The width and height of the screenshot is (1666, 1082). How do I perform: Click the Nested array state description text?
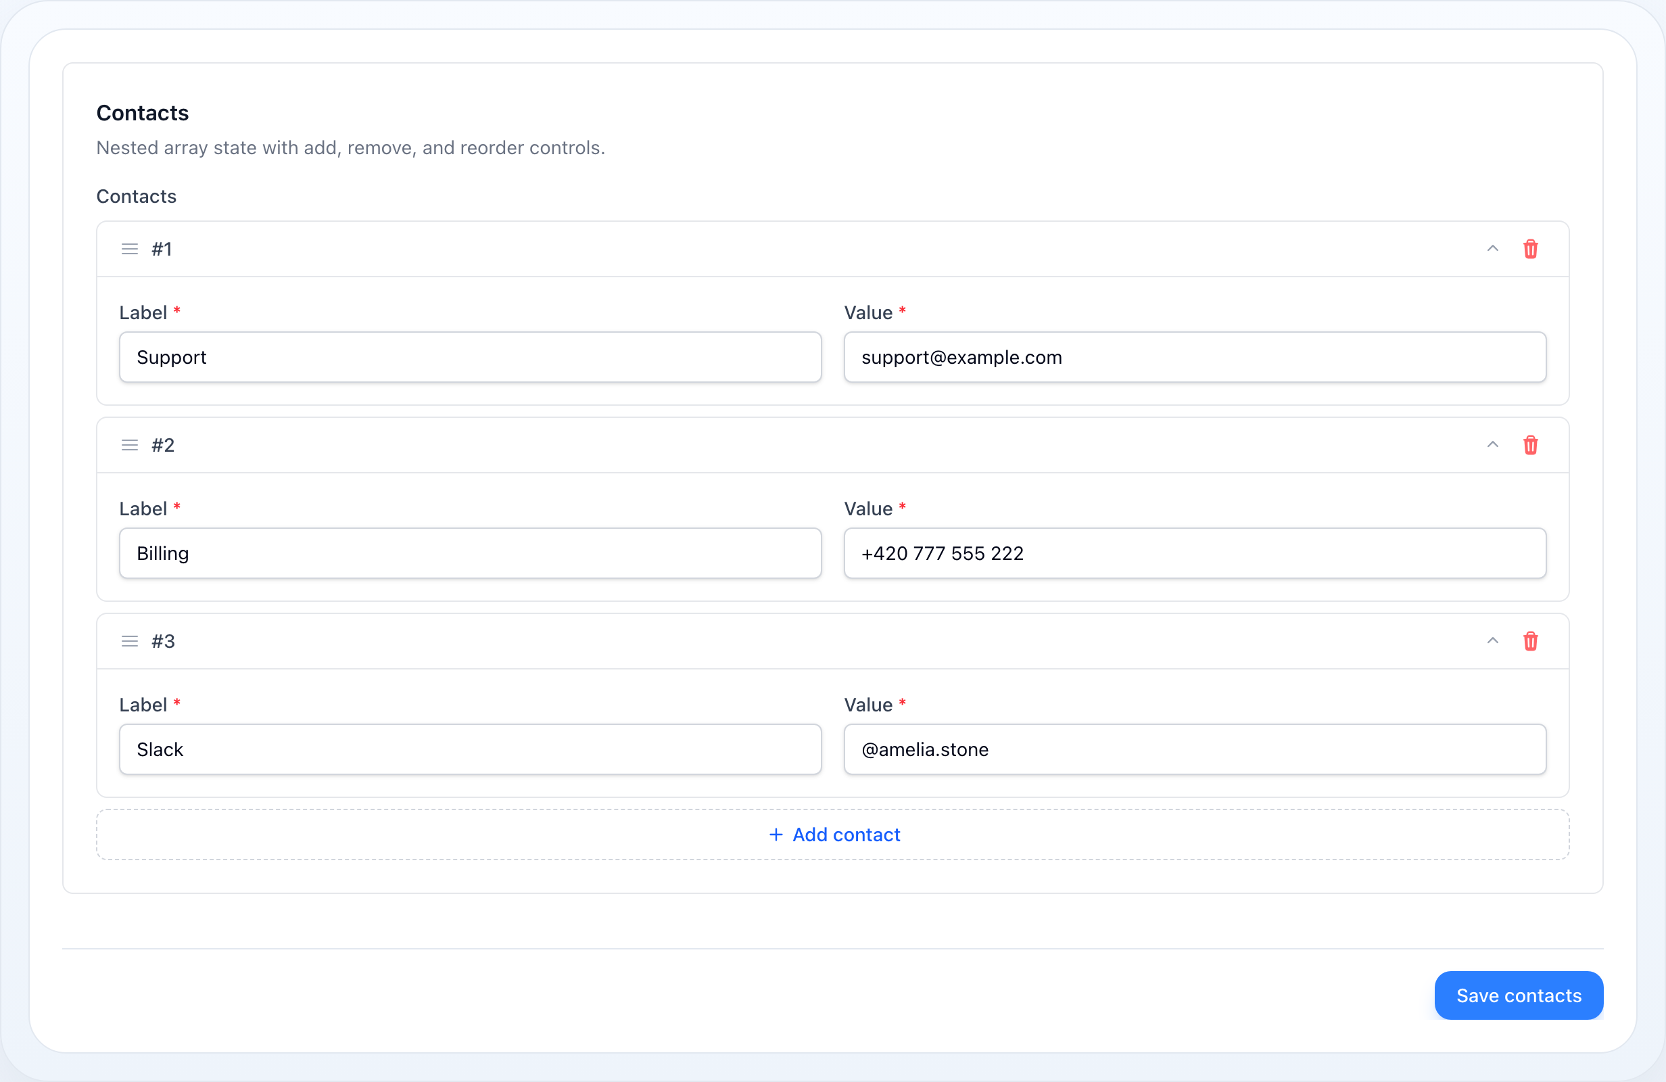click(x=351, y=148)
